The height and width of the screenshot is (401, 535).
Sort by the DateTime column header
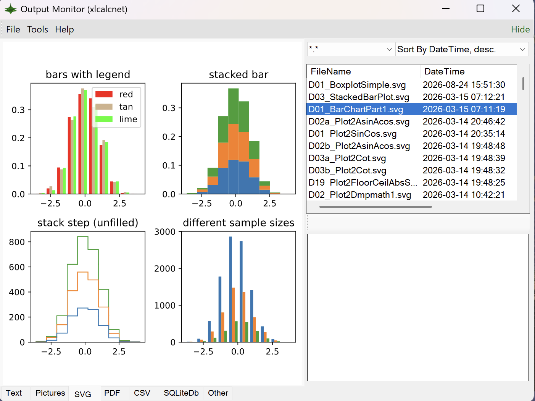469,71
